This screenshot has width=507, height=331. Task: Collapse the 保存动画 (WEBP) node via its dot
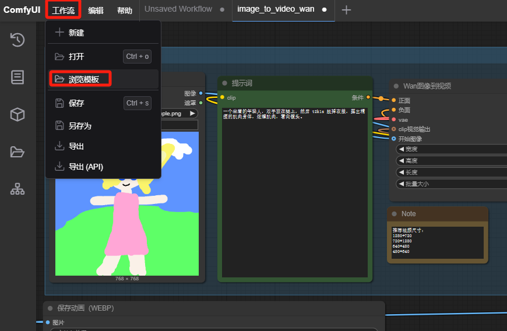click(x=50, y=308)
